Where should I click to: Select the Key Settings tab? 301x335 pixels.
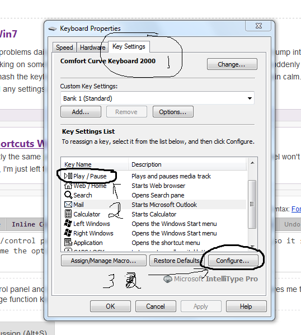click(129, 46)
